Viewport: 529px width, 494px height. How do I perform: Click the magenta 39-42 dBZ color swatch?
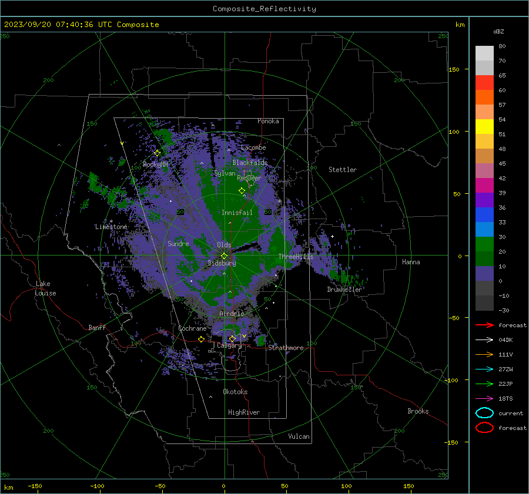click(x=484, y=186)
